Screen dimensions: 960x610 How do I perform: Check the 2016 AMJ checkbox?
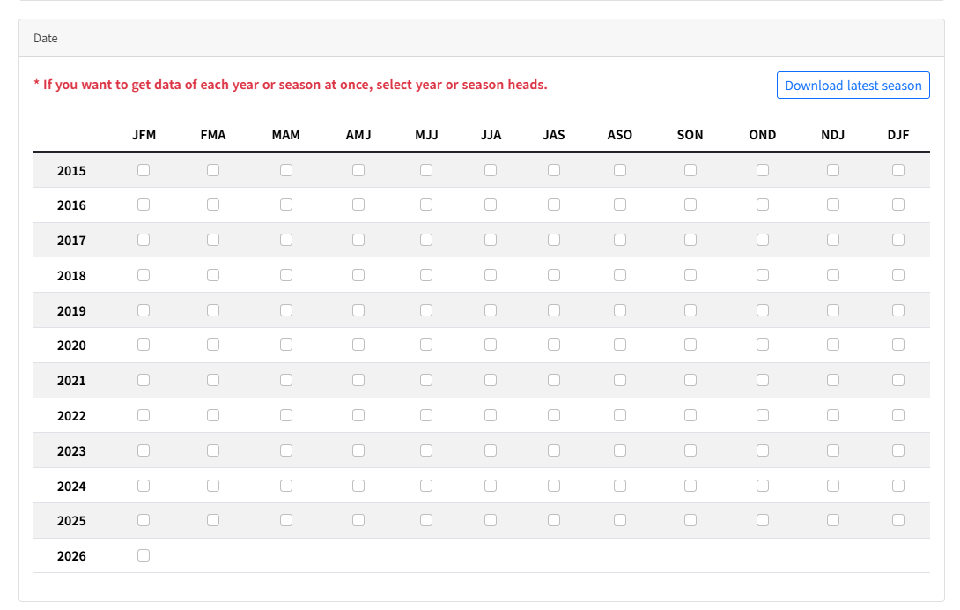(x=358, y=205)
